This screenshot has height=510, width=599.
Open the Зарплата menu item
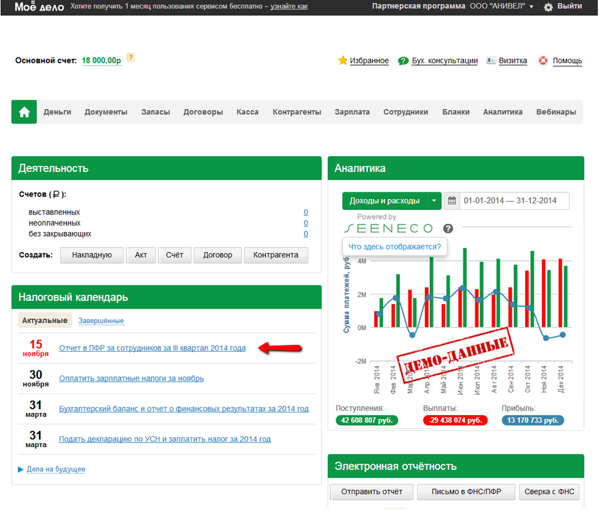coord(352,112)
